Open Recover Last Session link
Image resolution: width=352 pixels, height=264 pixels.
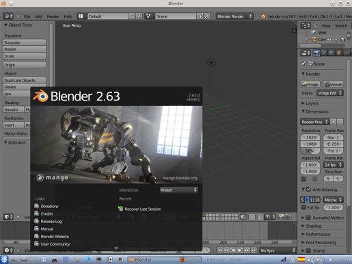pyautogui.click(x=139, y=209)
